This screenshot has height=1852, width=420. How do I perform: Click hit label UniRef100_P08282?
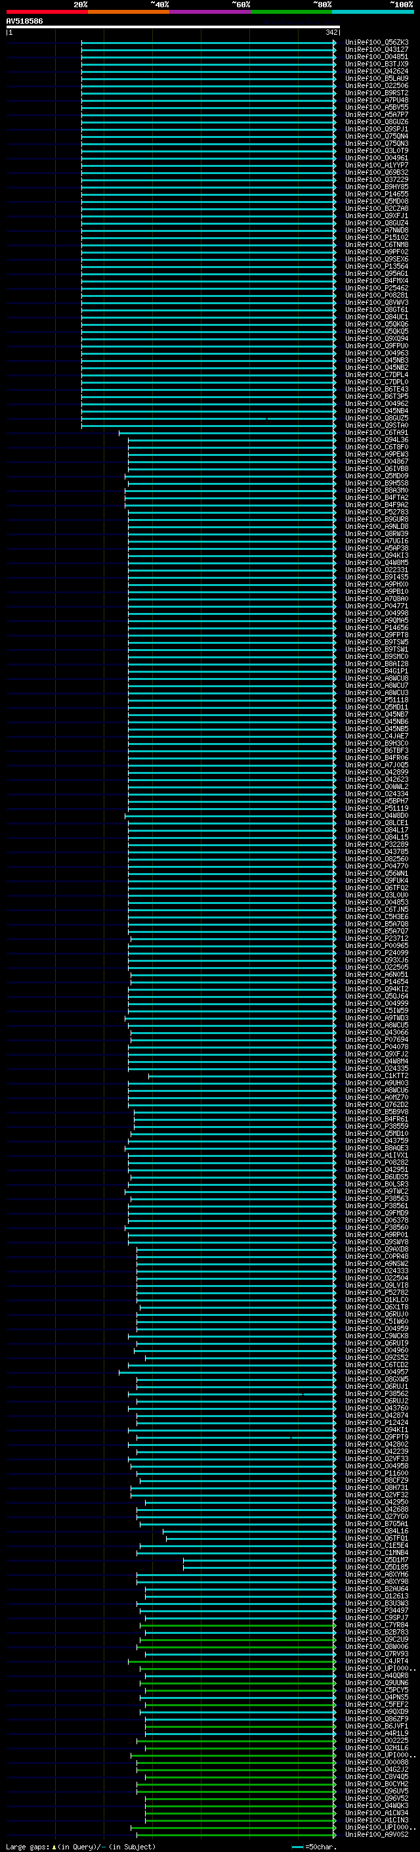[x=377, y=1163]
